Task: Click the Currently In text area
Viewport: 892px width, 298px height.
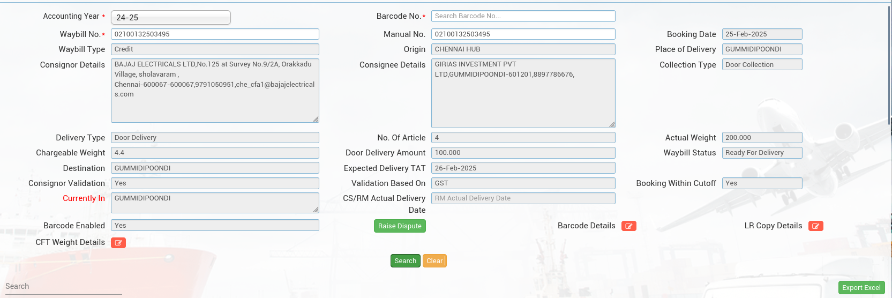Action: (215, 203)
